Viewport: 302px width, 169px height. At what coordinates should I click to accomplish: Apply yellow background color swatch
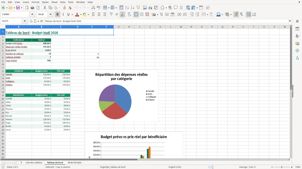pos(85,15)
